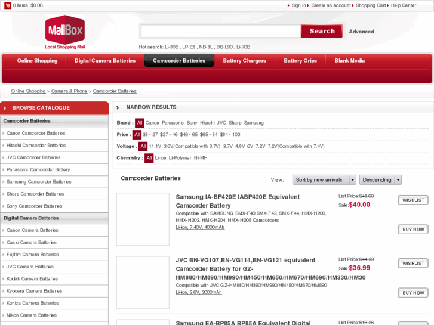This screenshot has width=434, height=325.
Task: Select the Camcorder Batteries tab
Action: pyautogui.click(x=179, y=61)
